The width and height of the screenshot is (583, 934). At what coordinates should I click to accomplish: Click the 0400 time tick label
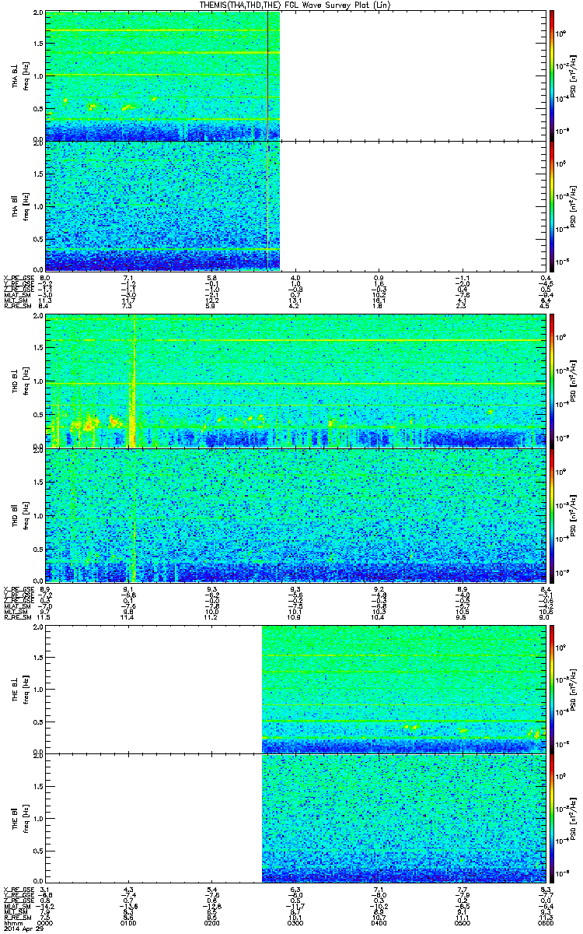[x=379, y=924]
